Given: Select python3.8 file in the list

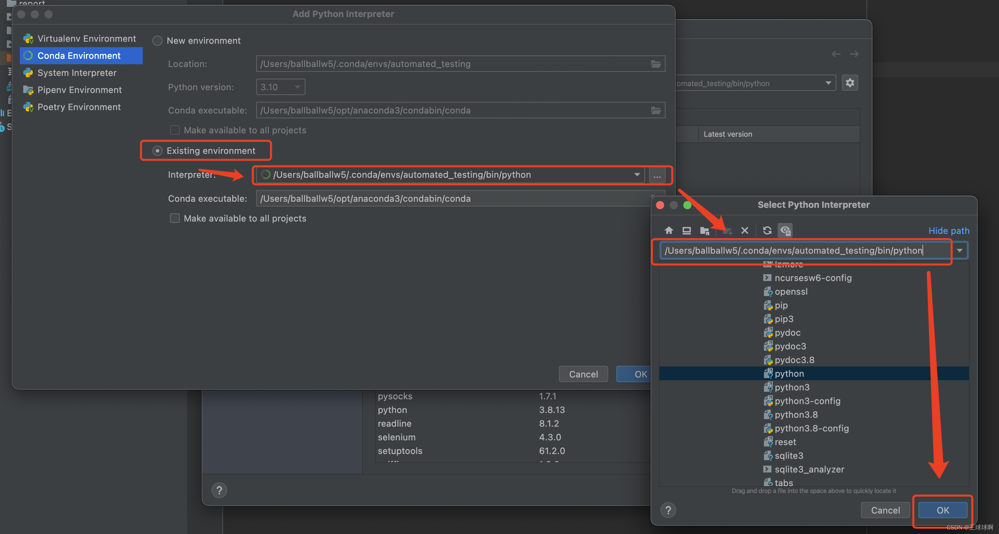Looking at the screenshot, I should pos(796,415).
